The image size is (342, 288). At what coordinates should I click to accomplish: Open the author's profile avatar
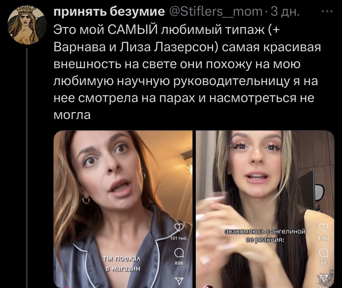(26, 24)
